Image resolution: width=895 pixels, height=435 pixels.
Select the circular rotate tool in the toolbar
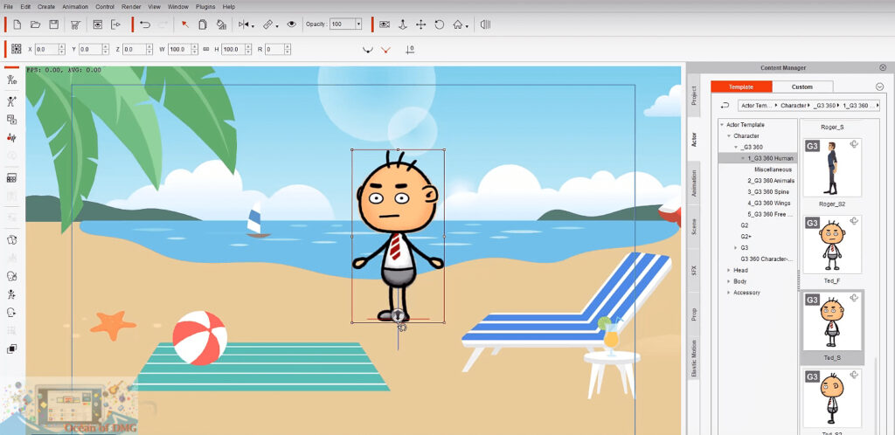pyautogui.click(x=439, y=24)
